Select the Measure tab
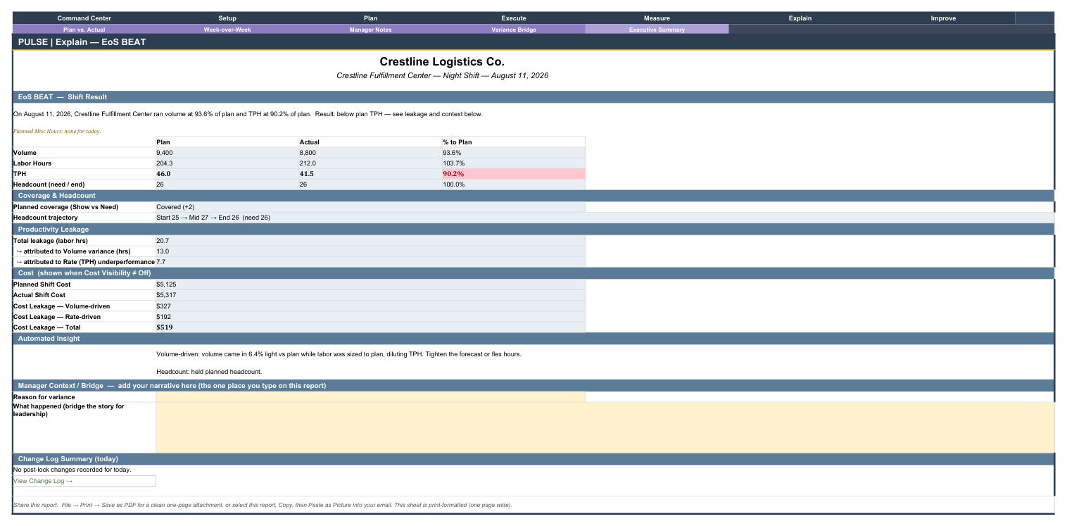1067x526 pixels. pos(657,18)
